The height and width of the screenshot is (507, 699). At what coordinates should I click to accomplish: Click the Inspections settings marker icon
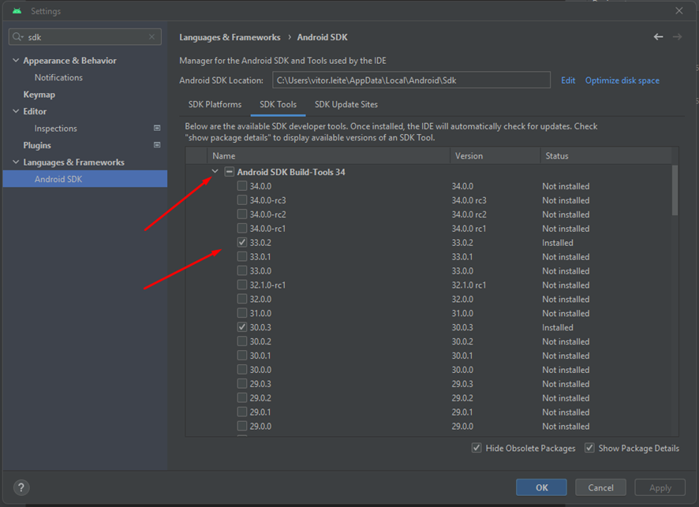pos(157,129)
